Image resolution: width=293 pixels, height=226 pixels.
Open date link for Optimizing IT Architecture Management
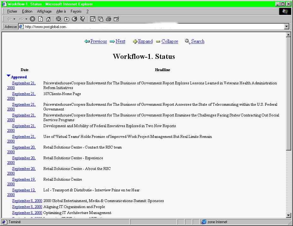[x=27, y=213]
